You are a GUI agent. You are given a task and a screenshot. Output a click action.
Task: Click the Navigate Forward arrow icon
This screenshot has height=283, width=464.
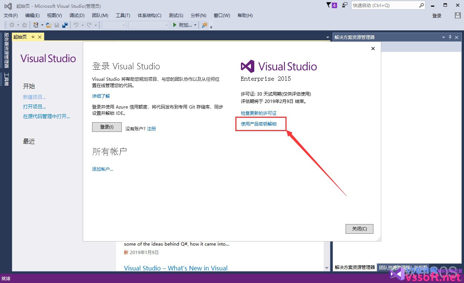click(x=24, y=25)
